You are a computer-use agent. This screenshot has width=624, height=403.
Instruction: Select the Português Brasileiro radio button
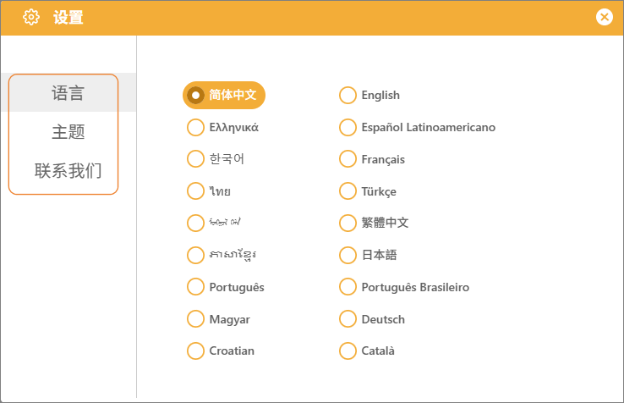click(x=348, y=287)
